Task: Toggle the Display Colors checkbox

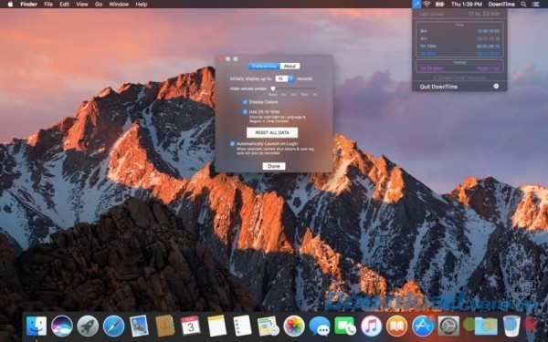Action: [245, 102]
